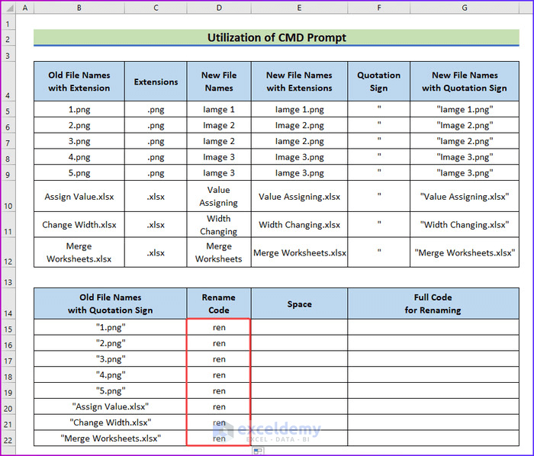534x456 pixels.
Task: Click the '.xlsx' extension cell in row 10
Action: [156, 196]
